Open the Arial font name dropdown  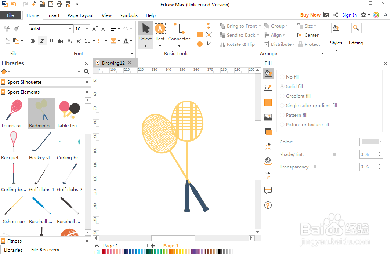tap(70, 29)
